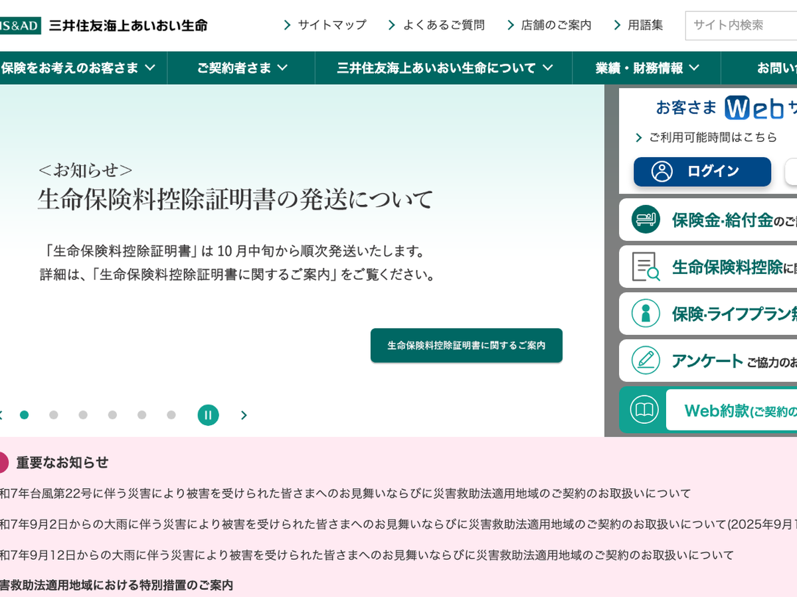This screenshot has width=797, height=597.
Task: Go to よくあるご質問 page
Action: click(436, 25)
